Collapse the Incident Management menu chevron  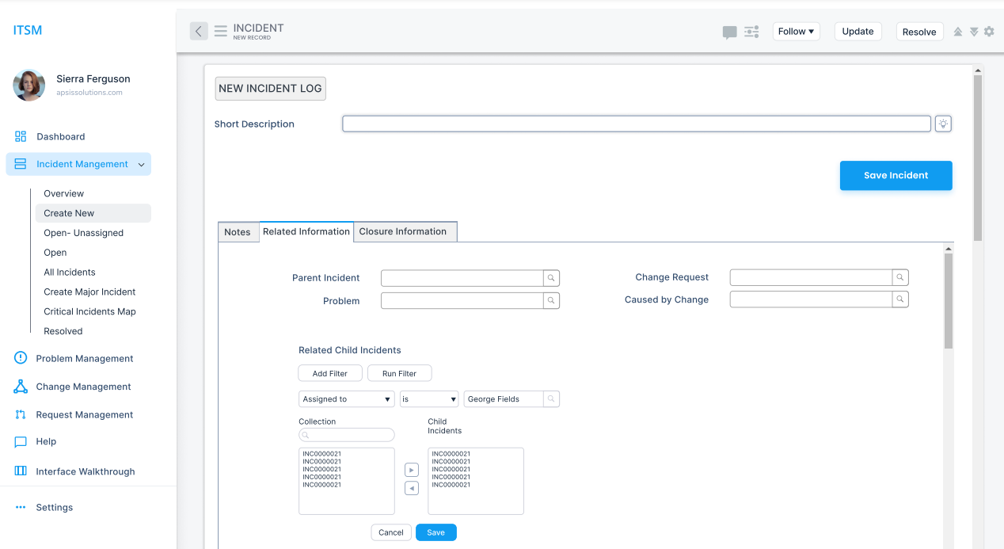tap(141, 164)
